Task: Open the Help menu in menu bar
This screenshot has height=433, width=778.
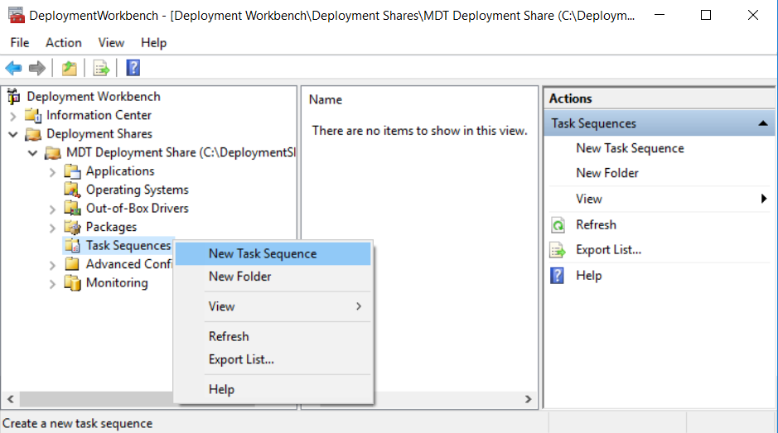Action: [154, 43]
